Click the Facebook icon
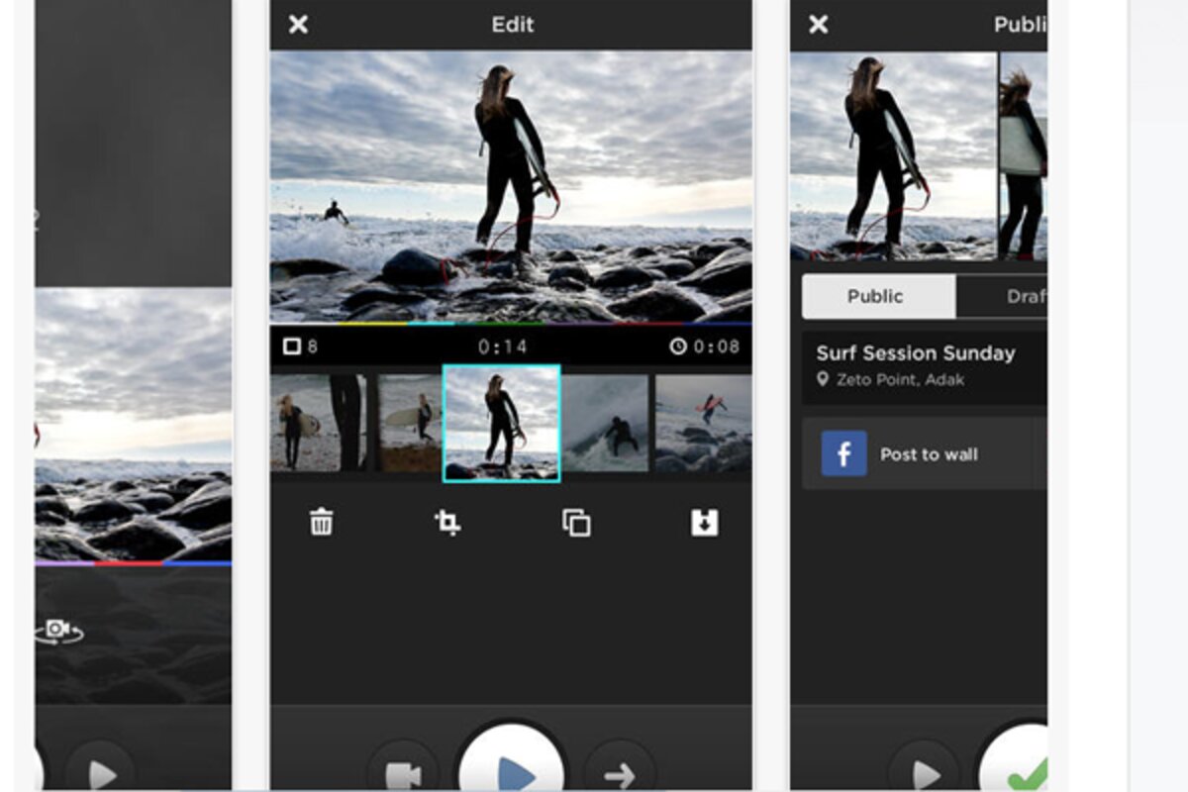The image size is (1188, 792). [843, 454]
